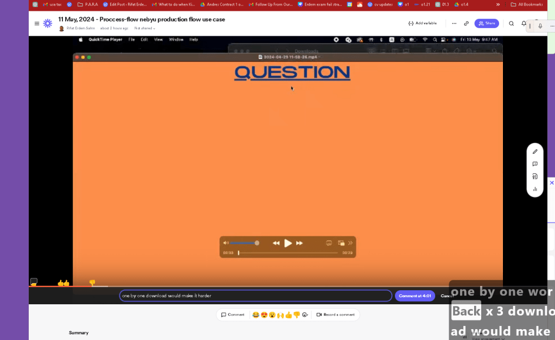Click the microphone icon in the top-right overlay

pyautogui.click(x=540, y=26)
